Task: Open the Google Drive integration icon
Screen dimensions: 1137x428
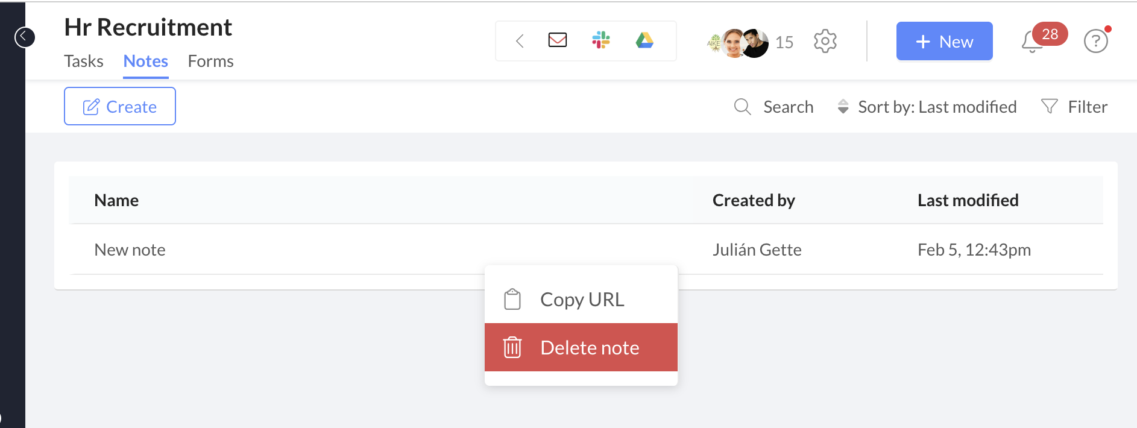Action: pos(645,40)
